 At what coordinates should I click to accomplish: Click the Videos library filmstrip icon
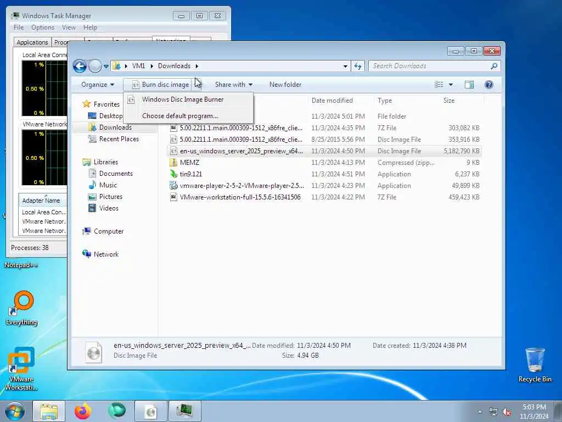click(92, 208)
